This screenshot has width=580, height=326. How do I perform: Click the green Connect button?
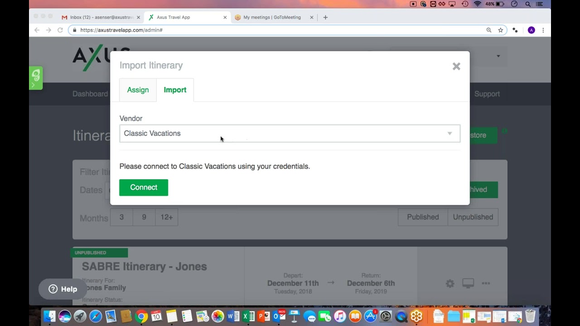click(x=144, y=187)
